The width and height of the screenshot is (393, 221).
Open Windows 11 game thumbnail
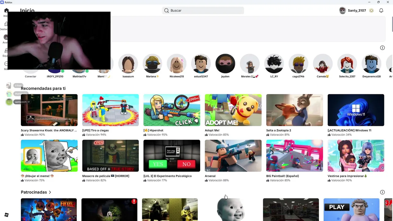coord(356,110)
